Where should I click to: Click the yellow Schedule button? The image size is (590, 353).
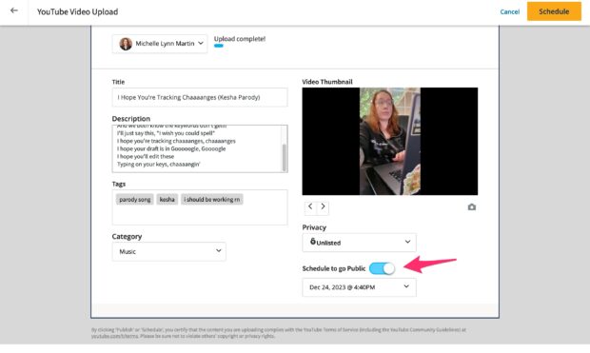coord(554,11)
